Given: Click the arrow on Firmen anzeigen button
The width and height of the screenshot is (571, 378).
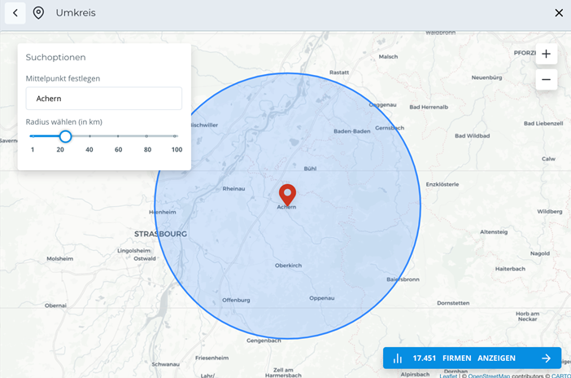Looking at the screenshot, I should pos(546,358).
